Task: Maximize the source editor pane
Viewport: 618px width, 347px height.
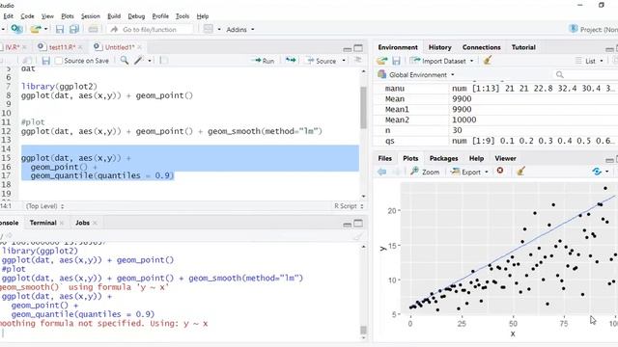Action: pos(358,48)
